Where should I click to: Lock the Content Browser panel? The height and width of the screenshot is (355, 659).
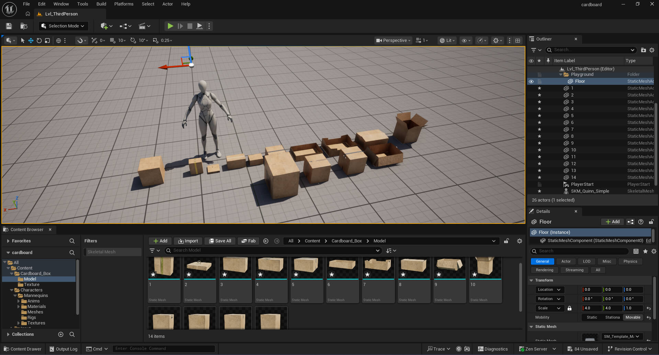[506, 241]
